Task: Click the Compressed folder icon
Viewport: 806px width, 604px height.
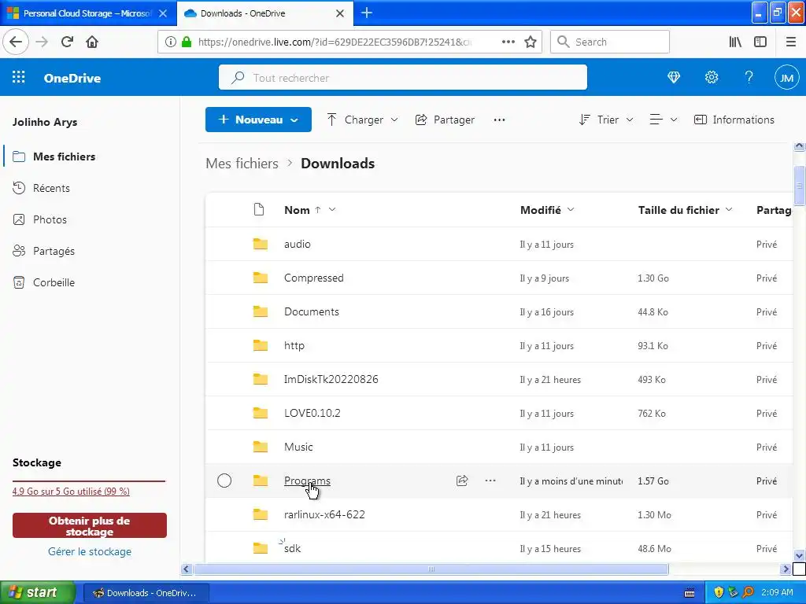Action: (261, 278)
